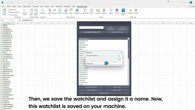Screen dimensions: 195x110
Task: Switch to the Home tab
Action: tap(9, 6)
